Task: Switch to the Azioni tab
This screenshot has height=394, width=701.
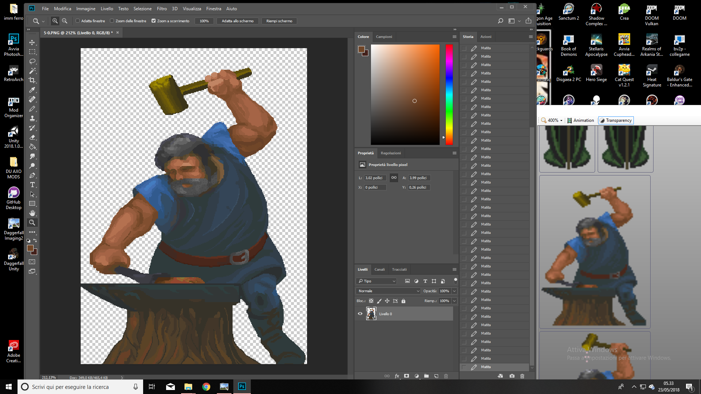Action: coord(486,37)
